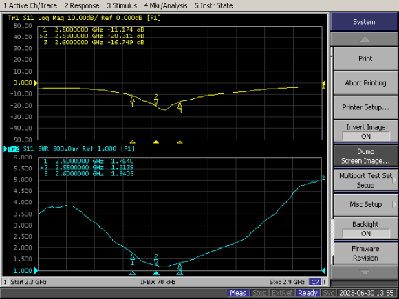Click the Print softkey
The height and width of the screenshot is (299, 399).
click(366, 58)
